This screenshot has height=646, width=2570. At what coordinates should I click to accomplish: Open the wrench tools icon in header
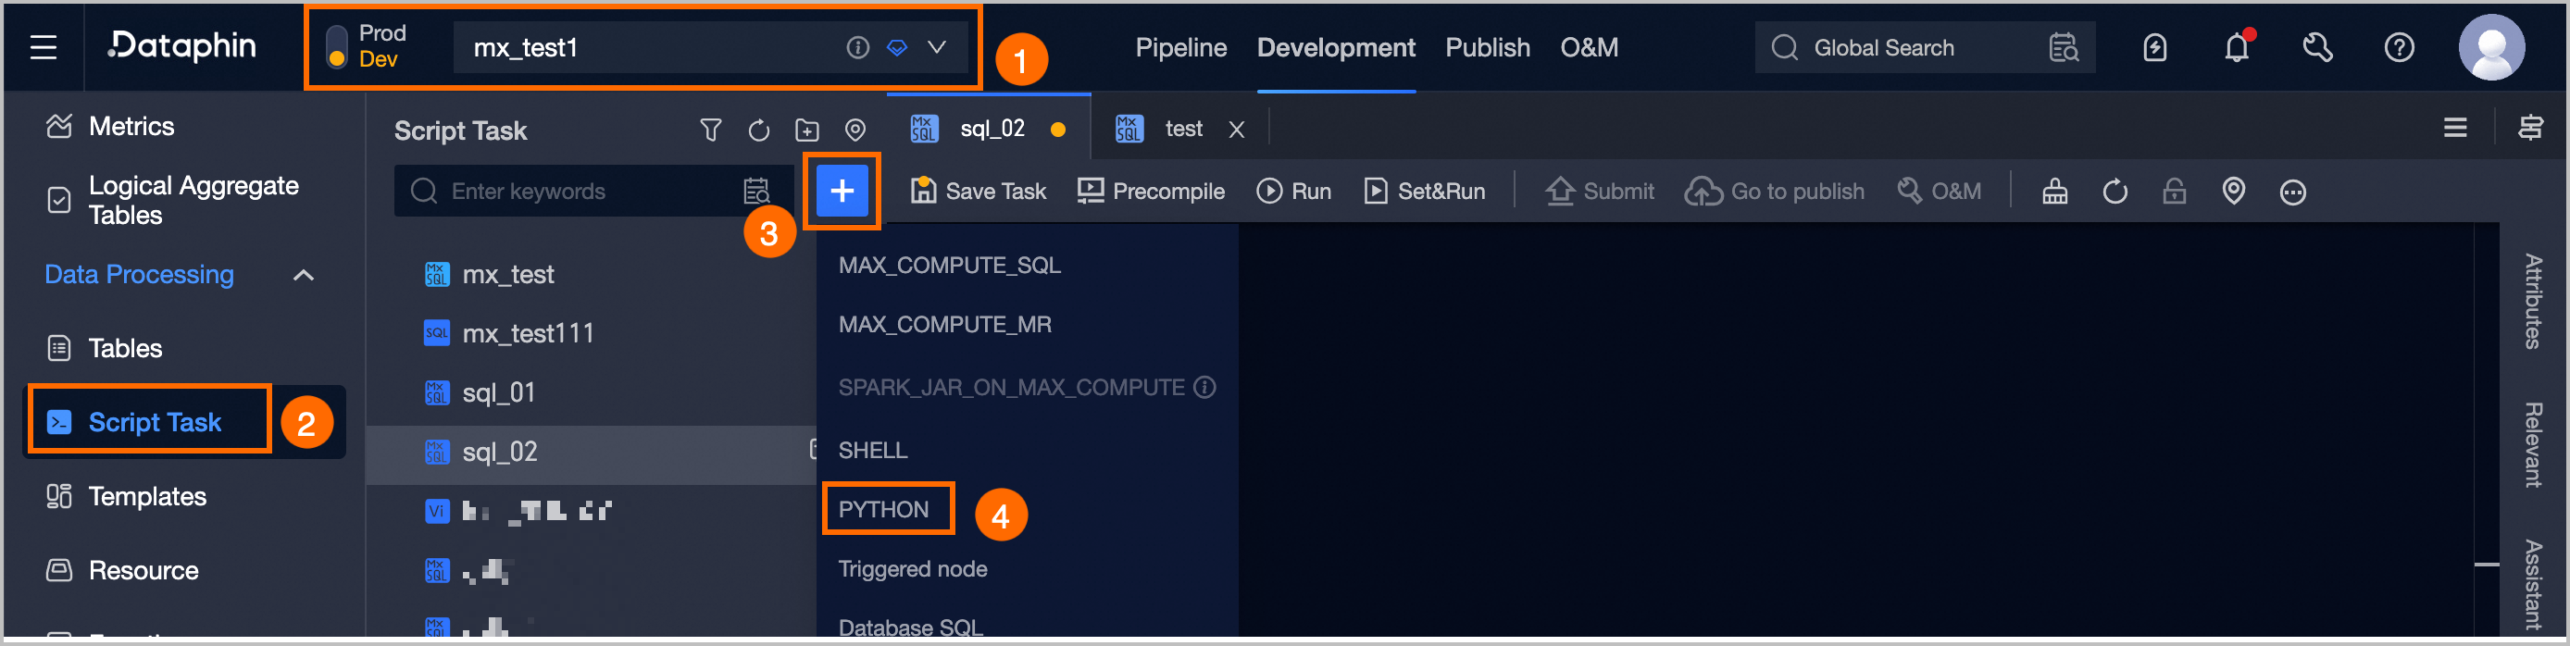point(2316,47)
